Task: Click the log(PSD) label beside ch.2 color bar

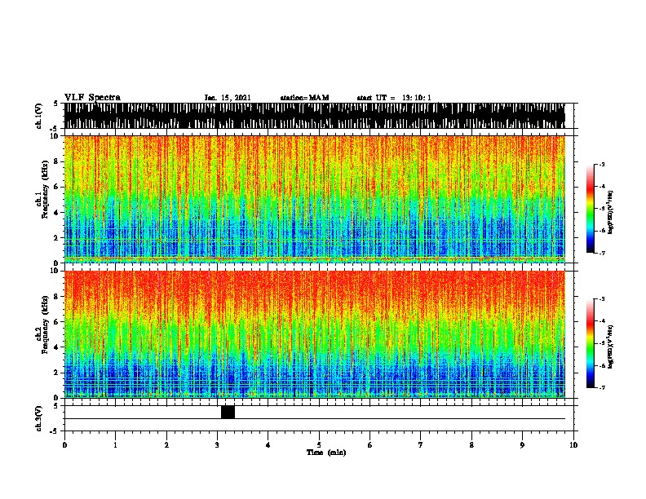Action: (610, 347)
